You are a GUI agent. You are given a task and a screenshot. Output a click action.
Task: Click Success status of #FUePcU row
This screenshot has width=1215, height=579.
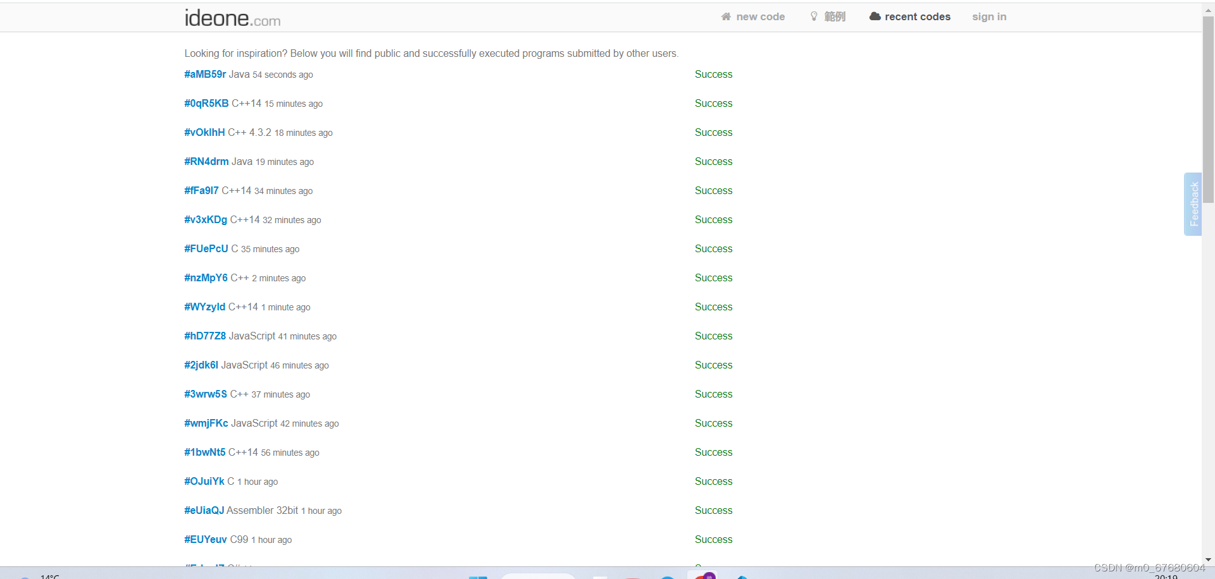[x=713, y=248]
